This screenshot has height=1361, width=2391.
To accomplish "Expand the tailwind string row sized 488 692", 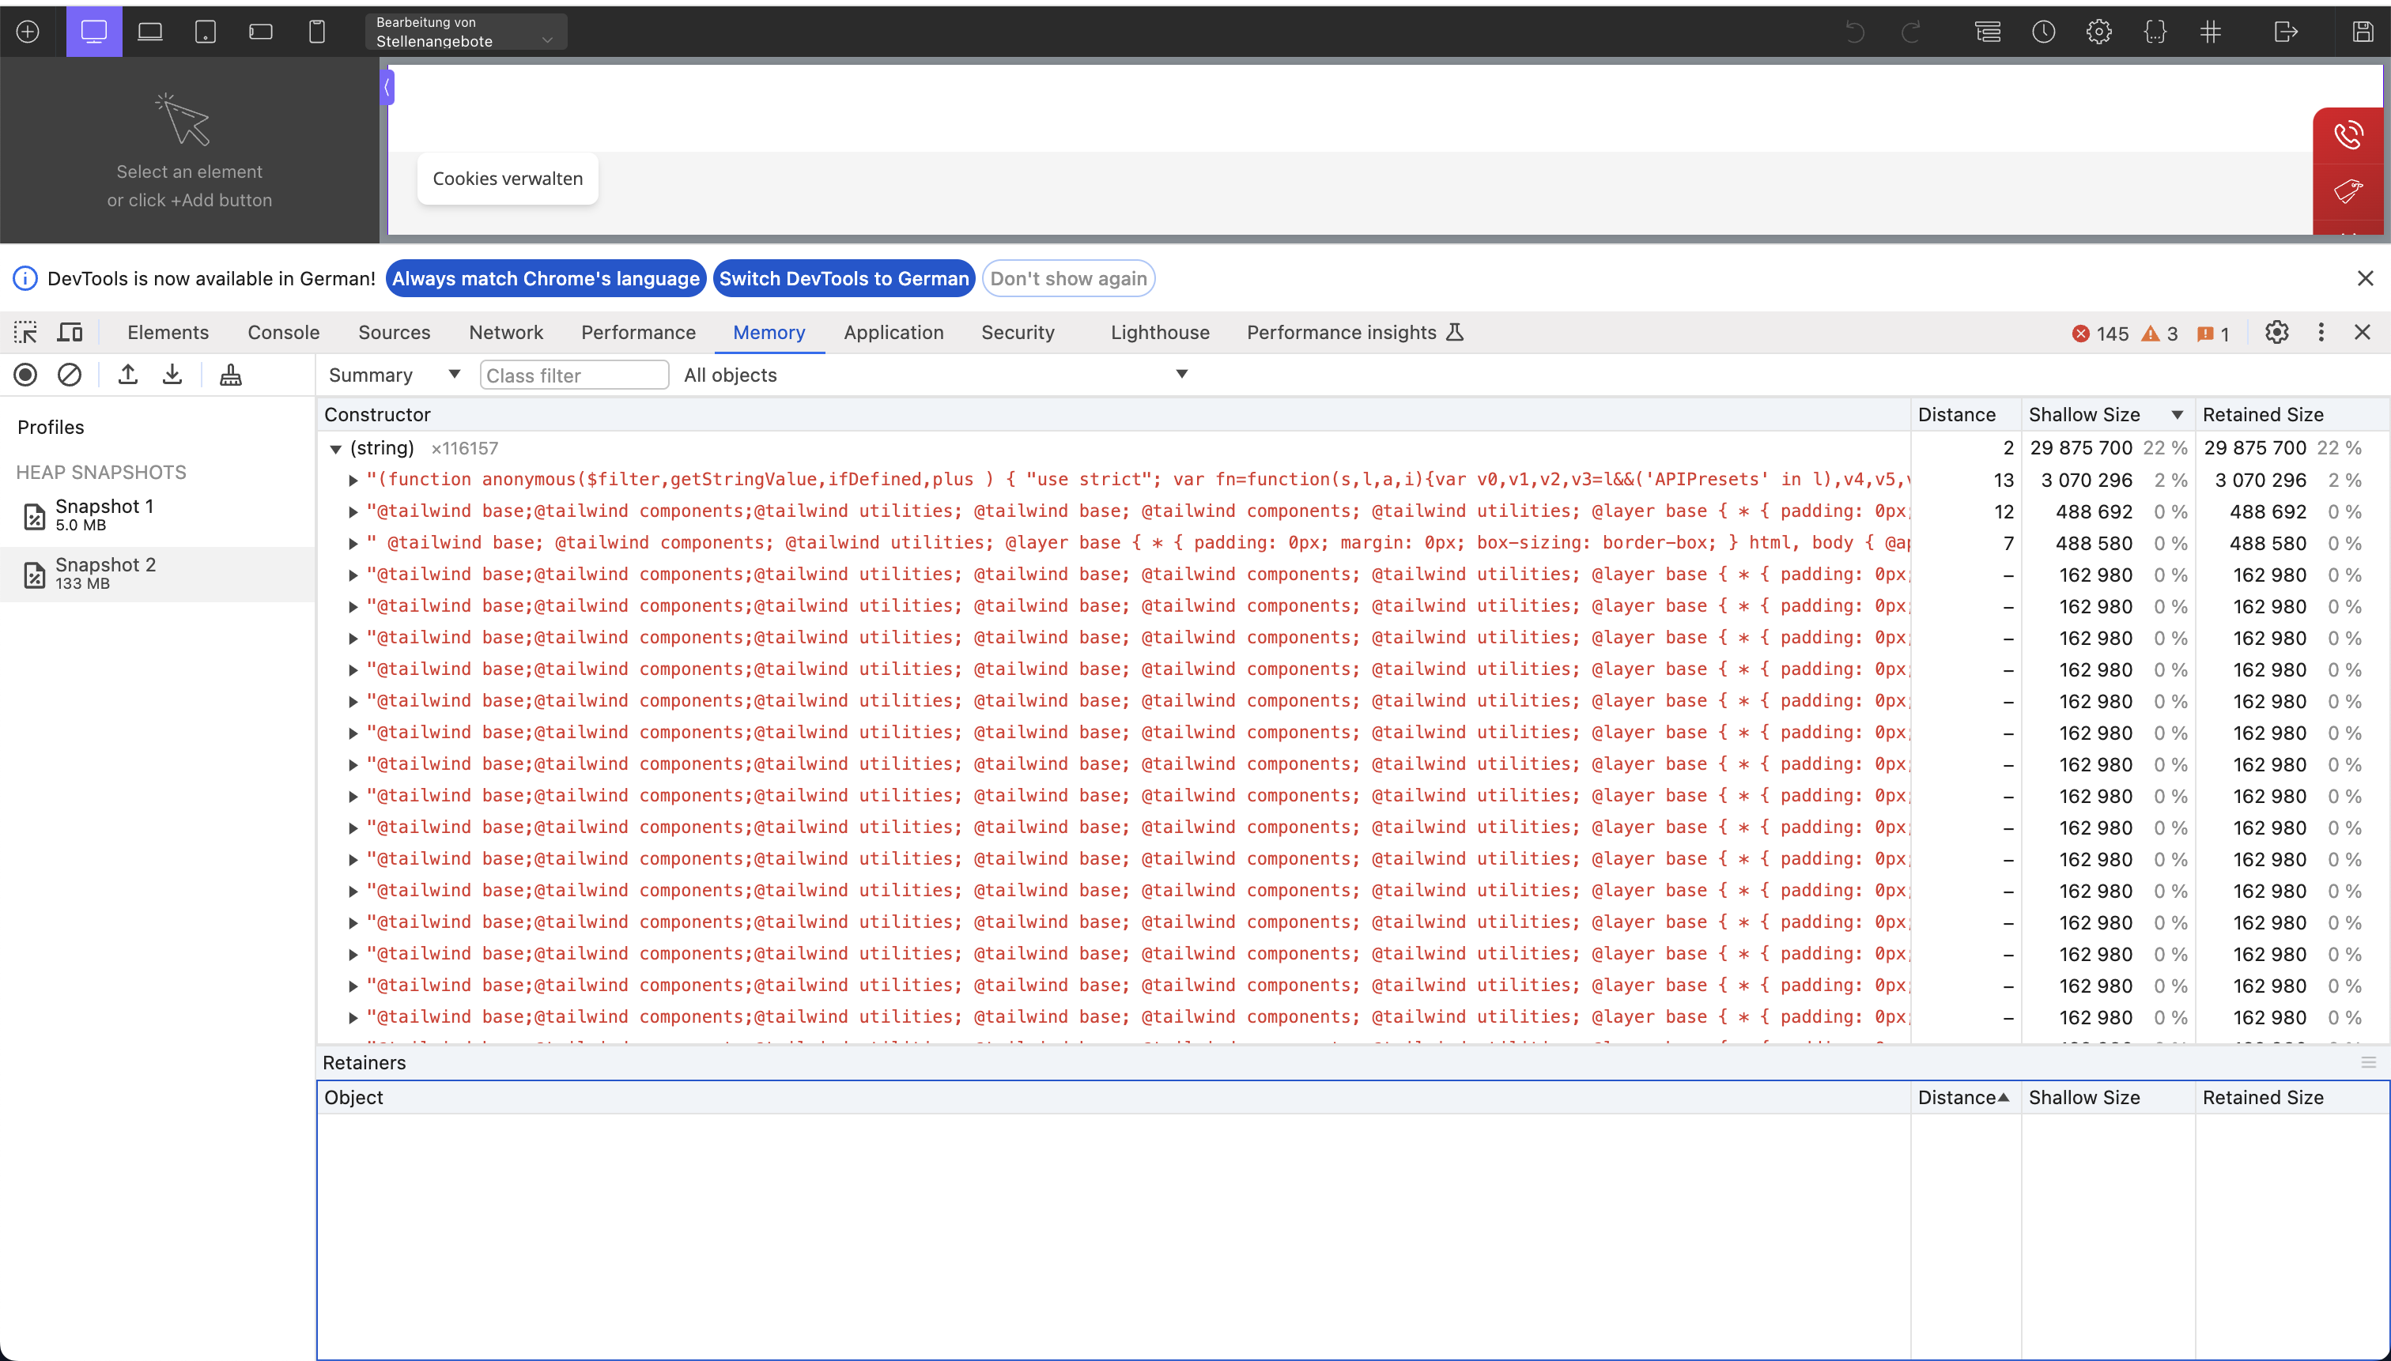I will point(353,512).
